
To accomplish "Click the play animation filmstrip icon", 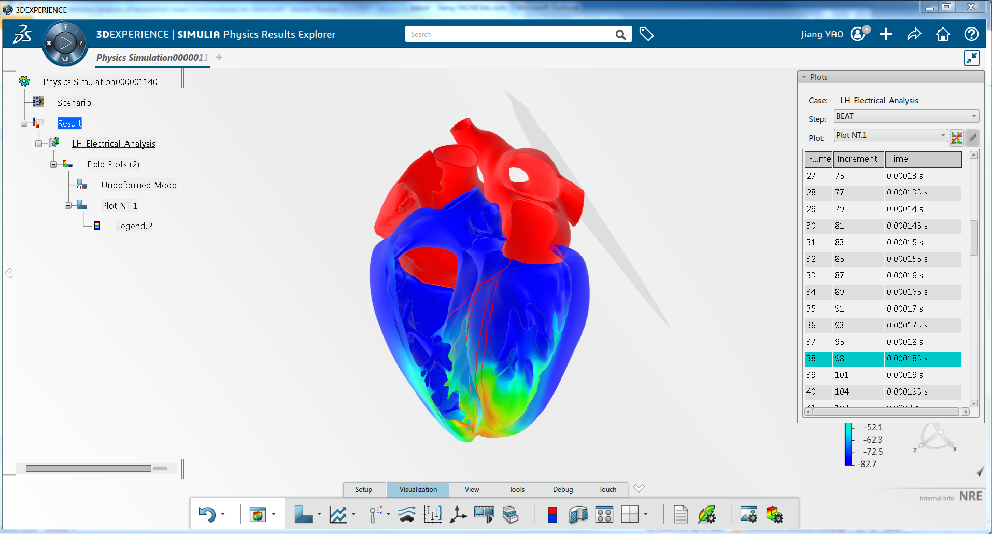I will pyautogui.click(x=484, y=514).
